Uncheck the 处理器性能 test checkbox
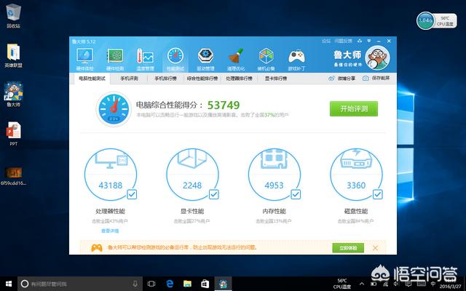This screenshot has height=291, width=466. 132,194
